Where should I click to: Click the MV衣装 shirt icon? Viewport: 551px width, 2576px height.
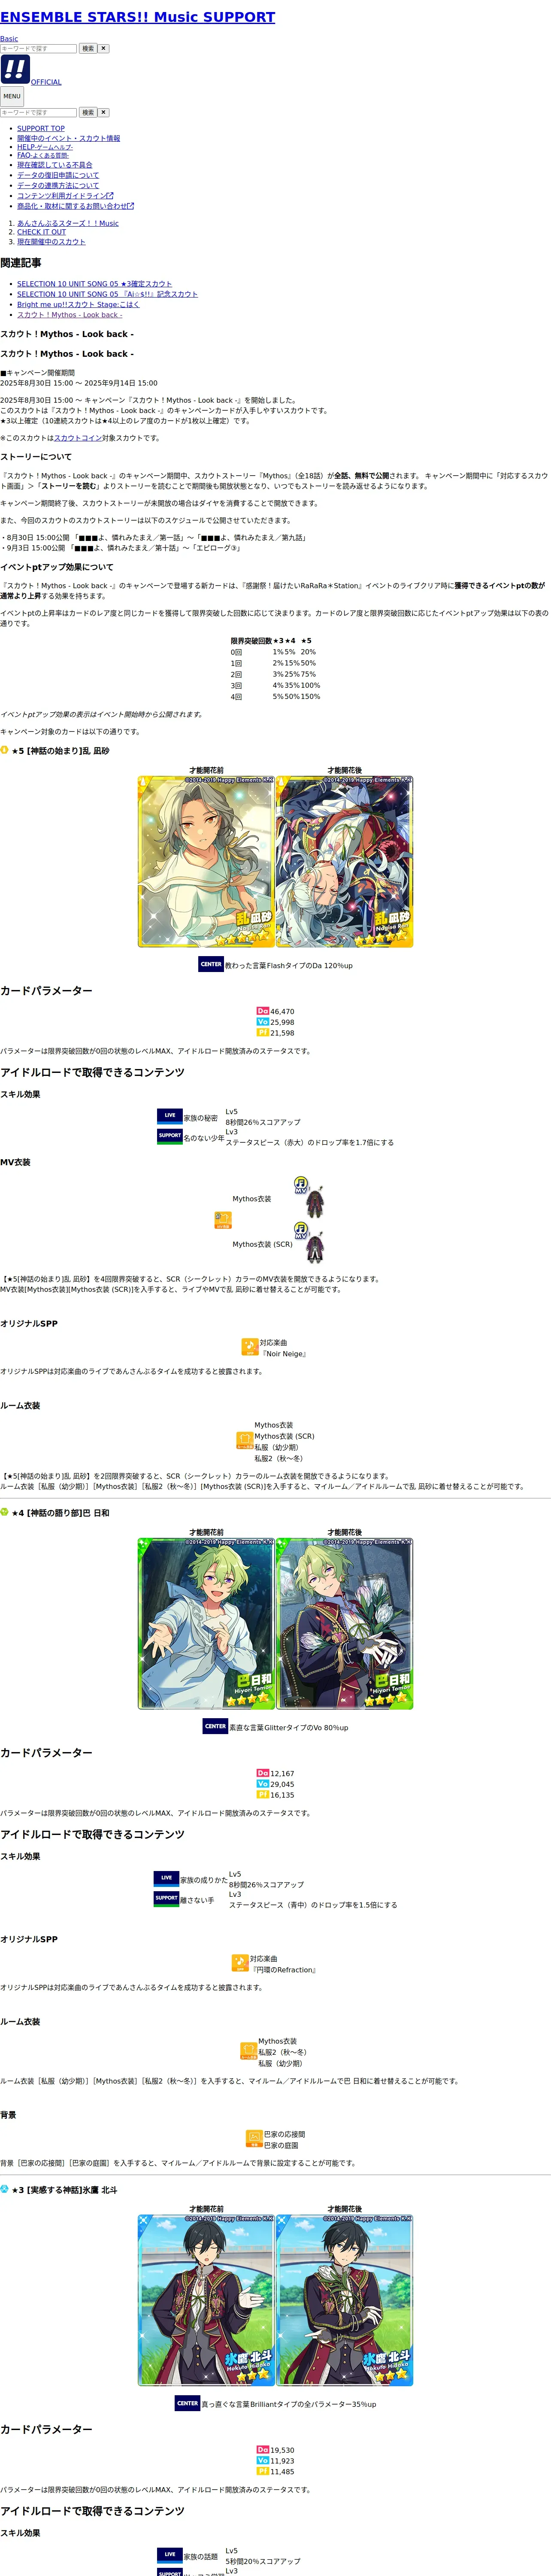(x=223, y=1220)
